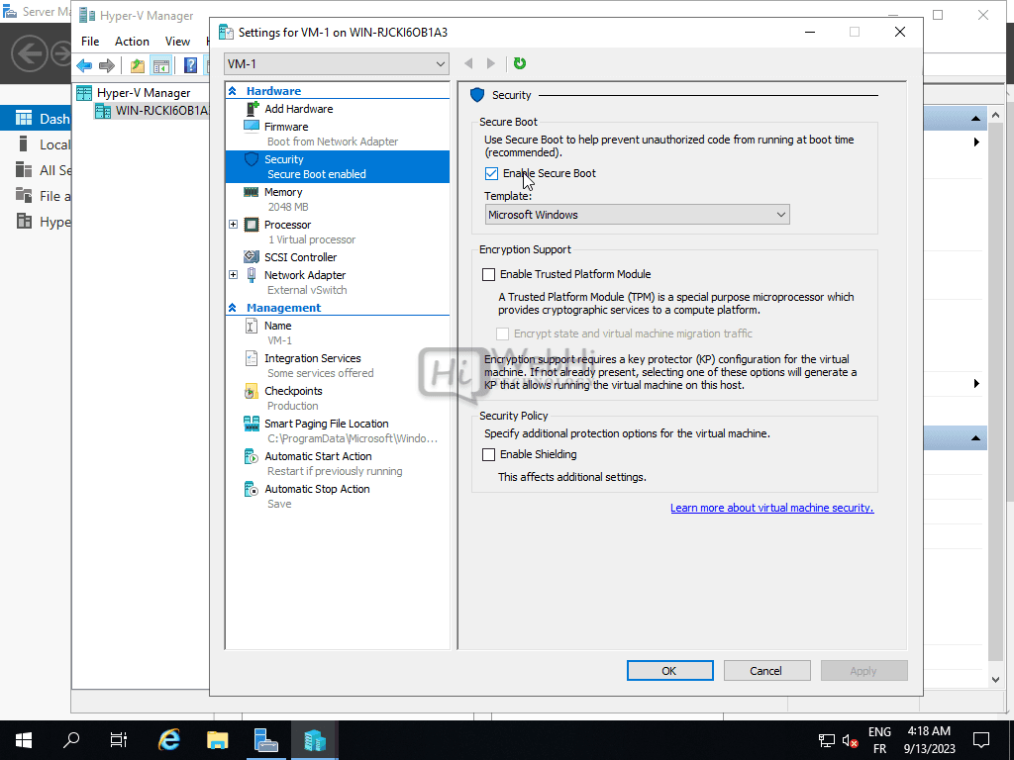Click the Hyper-V Manager taskbar icon
The width and height of the screenshot is (1014, 760).
(x=314, y=740)
